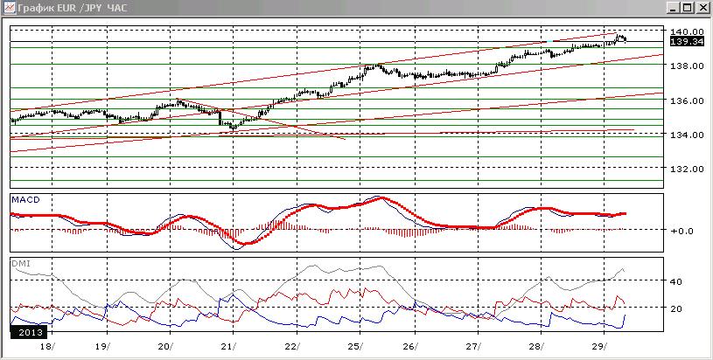Click the window title График EUR/JPY ЧАС

point(73,8)
